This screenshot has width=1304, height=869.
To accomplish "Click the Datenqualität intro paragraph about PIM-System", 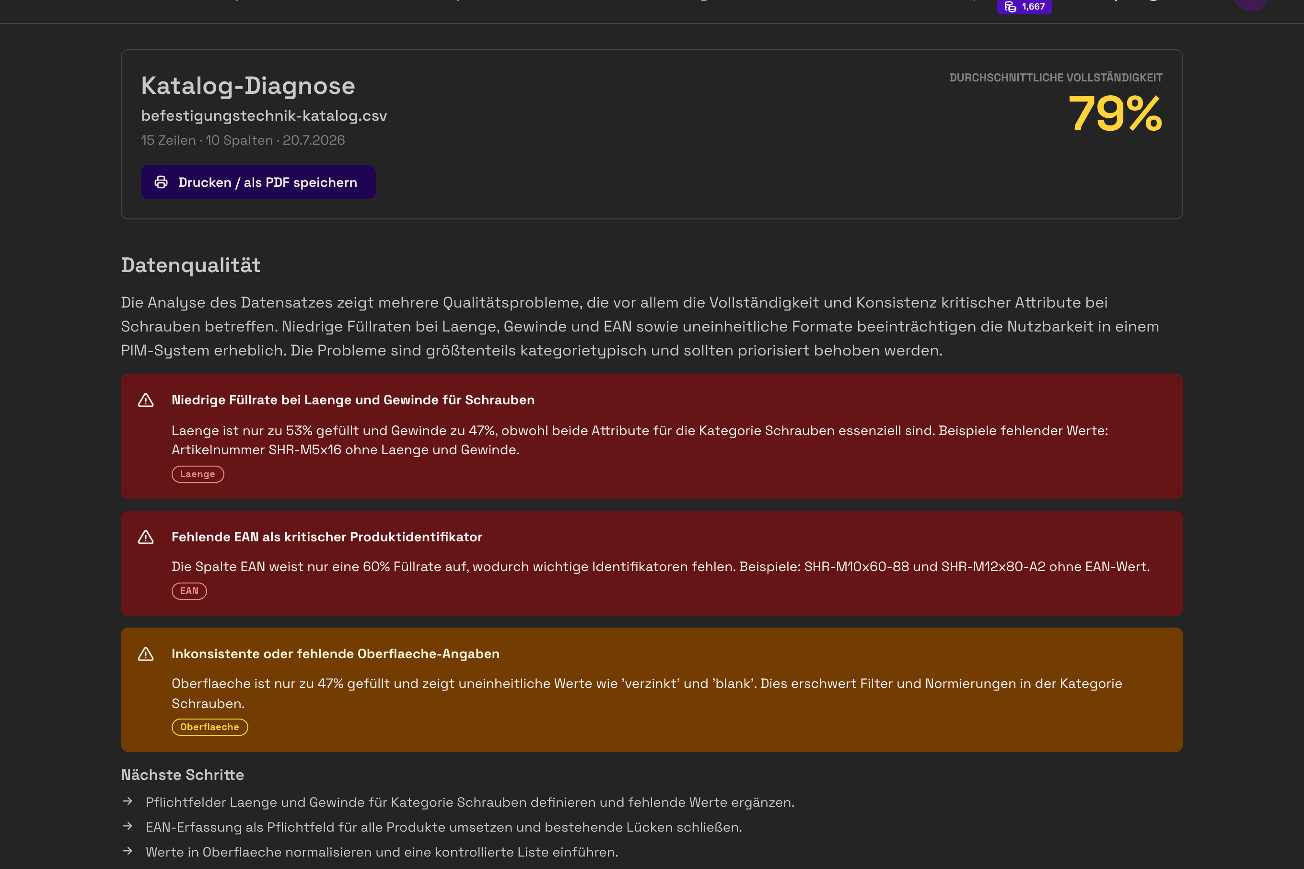I will (x=640, y=326).
